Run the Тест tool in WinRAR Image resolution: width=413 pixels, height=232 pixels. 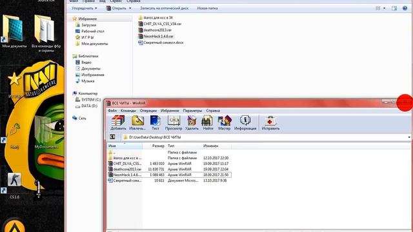point(156,123)
